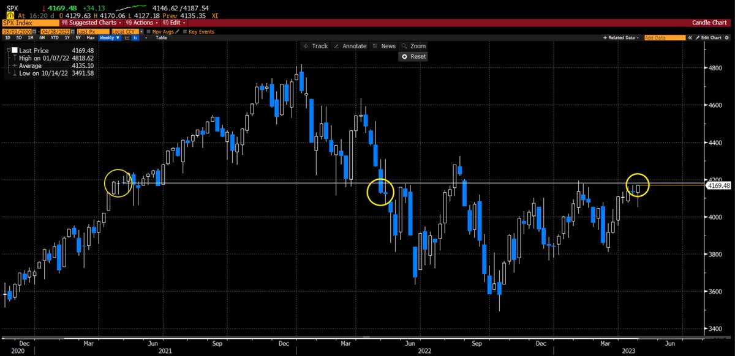Screen dimensions: 735x356
Task: Expand chart style options arrow
Action: (146, 38)
